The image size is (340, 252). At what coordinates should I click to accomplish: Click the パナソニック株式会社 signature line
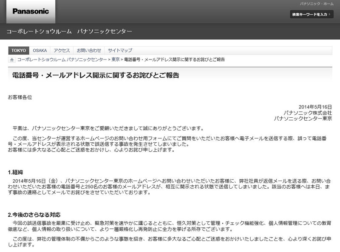[x=308, y=113]
